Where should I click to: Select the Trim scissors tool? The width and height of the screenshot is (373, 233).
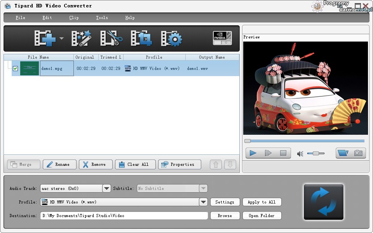pyautogui.click(x=111, y=38)
